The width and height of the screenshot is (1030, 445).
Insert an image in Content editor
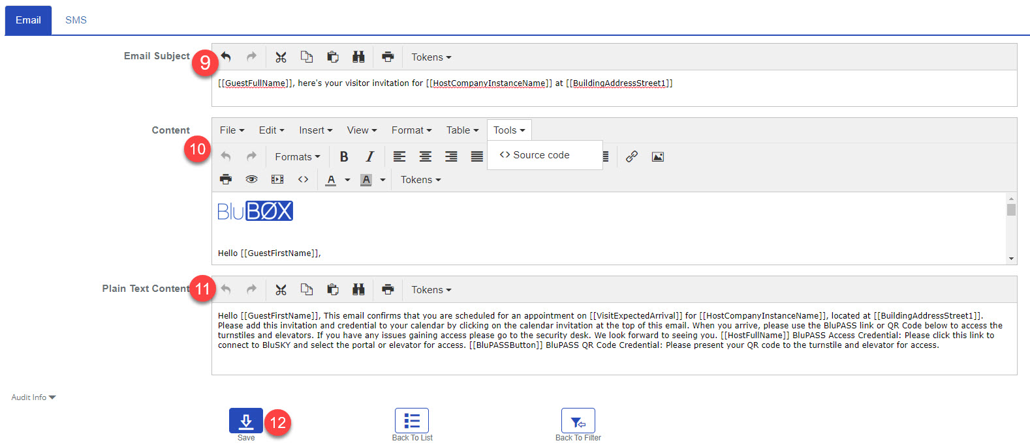pyautogui.click(x=658, y=156)
